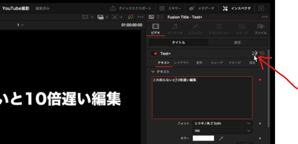Screen dimensions: 298x144
Task: Switch to the テキスト sub-tab
Action: [x=163, y=63]
